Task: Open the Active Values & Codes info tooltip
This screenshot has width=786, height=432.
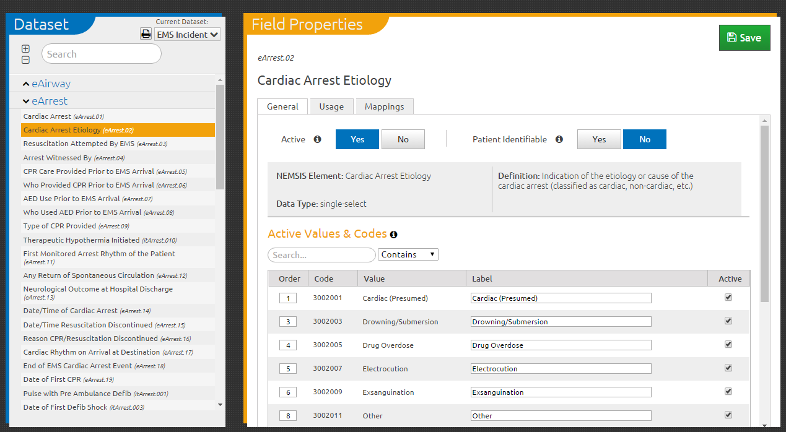Action: click(394, 235)
